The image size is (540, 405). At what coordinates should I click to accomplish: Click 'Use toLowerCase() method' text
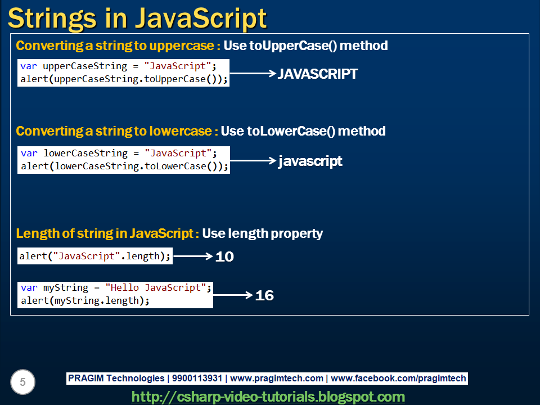pyautogui.click(x=303, y=131)
